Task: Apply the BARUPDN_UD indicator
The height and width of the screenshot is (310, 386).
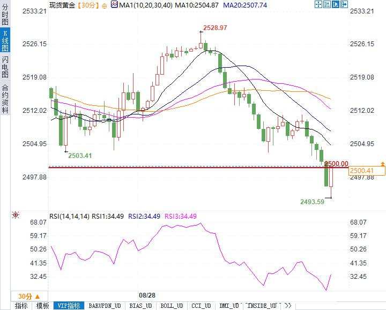Action: pyautogui.click(x=105, y=306)
